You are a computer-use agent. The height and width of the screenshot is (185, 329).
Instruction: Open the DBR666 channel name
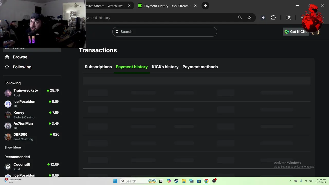(x=20, y=134)
